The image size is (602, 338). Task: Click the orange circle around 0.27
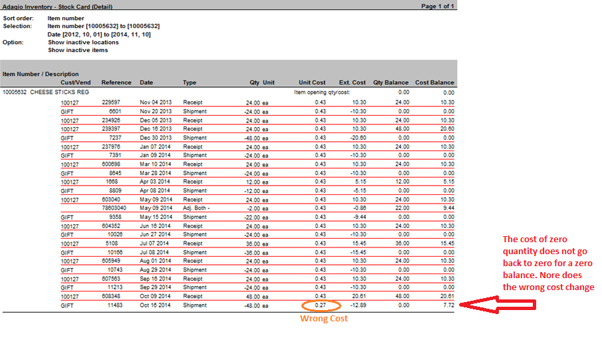[321, 305]
